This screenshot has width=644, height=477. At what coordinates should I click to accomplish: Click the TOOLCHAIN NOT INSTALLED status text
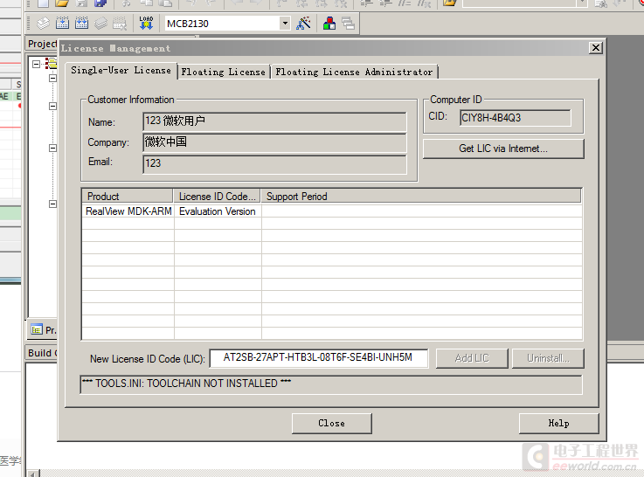187,384
